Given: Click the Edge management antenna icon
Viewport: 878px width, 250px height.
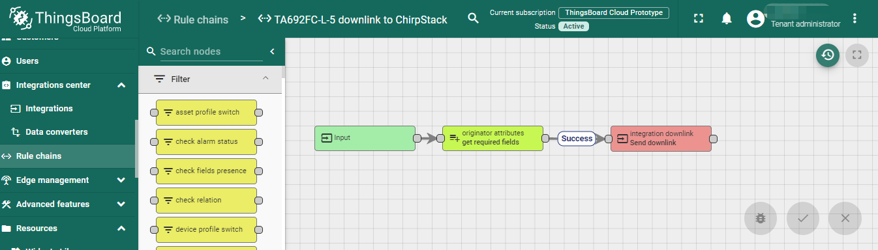Looking at the screenshot, I should coord(7,180).
